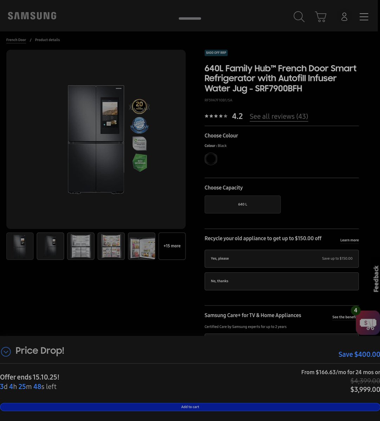
Task: Click the 'Choose Capacity' heading
Action: [224, 188]
